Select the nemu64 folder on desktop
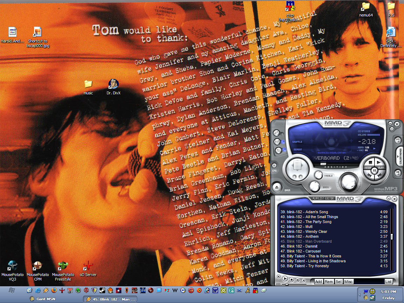404x303 pixels. (x=366, y=9)
